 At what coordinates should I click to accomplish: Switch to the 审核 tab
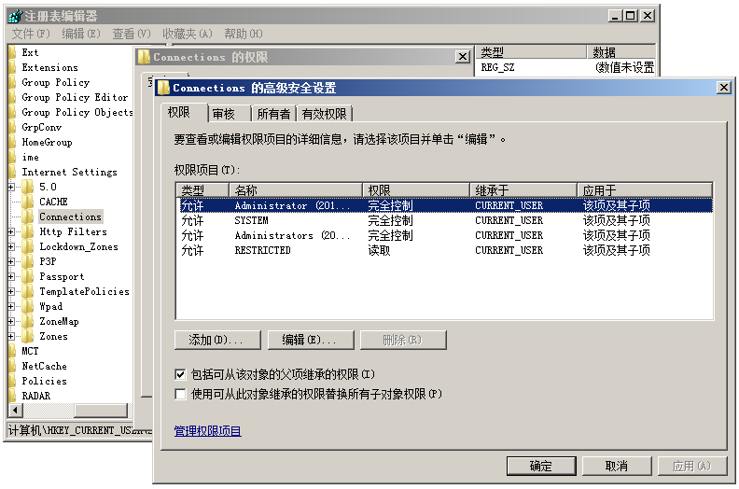point(224,114)
